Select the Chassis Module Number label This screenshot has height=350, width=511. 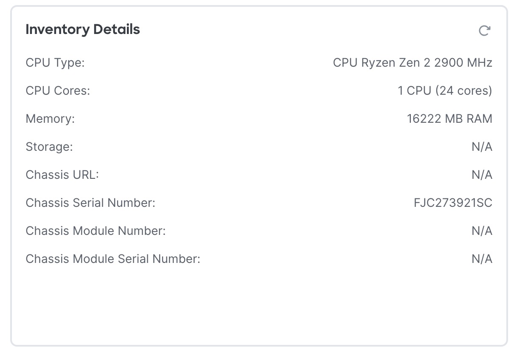pos(95,231)
